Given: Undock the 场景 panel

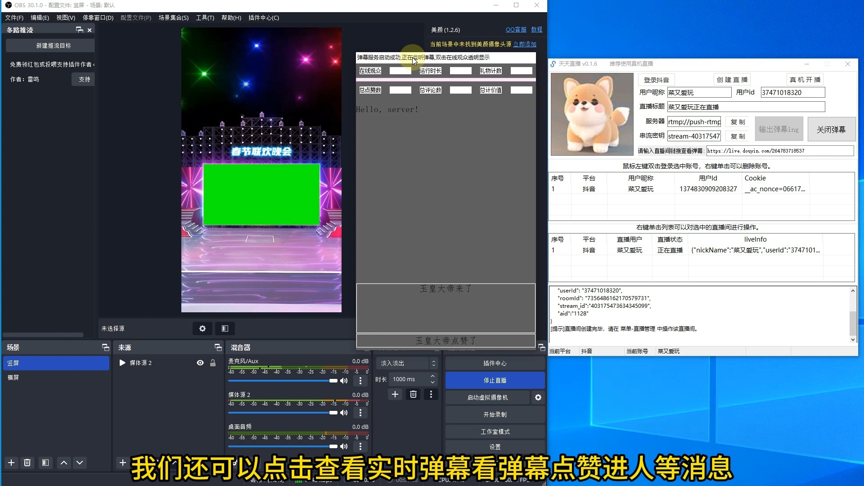Looking at the screenshot, I should (105, 347).
